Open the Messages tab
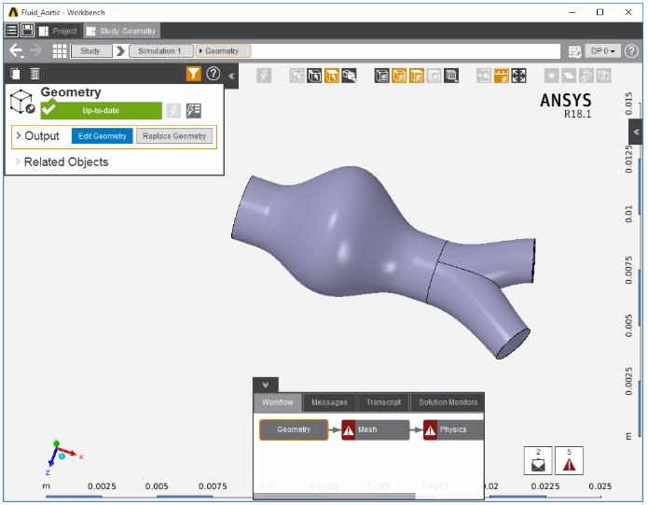Viewport: 648px width, 505px height. point(329,402)
